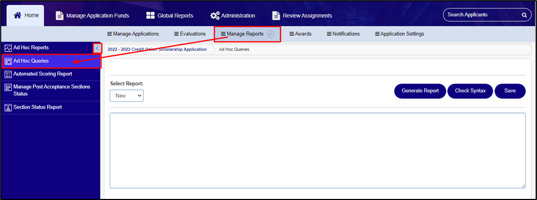
Task: Click the Global Reports grid icon
Action: (x=150, y=16)
